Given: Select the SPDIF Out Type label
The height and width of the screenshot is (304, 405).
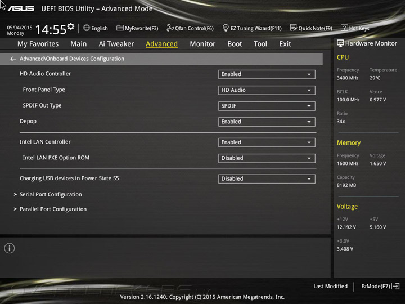Looking at the screenshot, I should coord(42,105).
